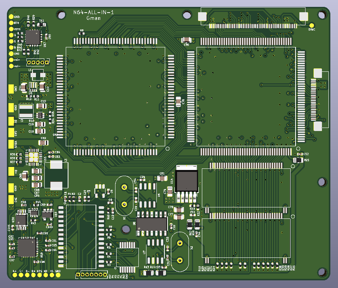The height and width of the screenshot is (288, 338).
Task: Select the yellow SYNC test pad
Action: (312, 26)
